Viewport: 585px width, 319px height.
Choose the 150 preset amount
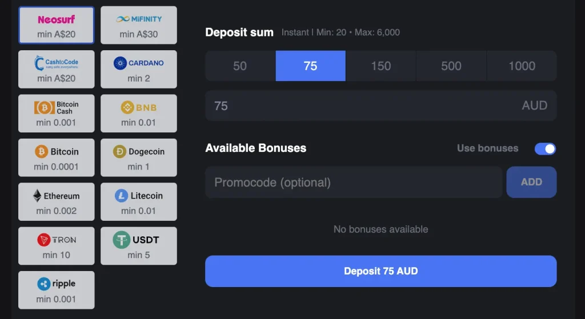click(x=381, y=66)
